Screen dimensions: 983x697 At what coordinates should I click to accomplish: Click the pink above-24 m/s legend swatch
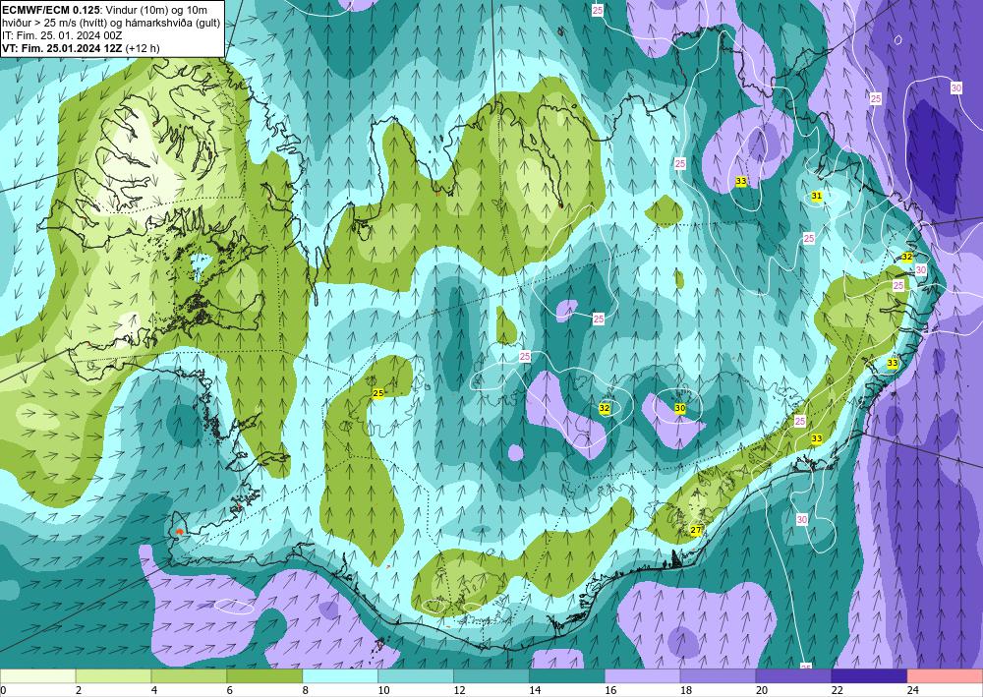click(945, 676)
